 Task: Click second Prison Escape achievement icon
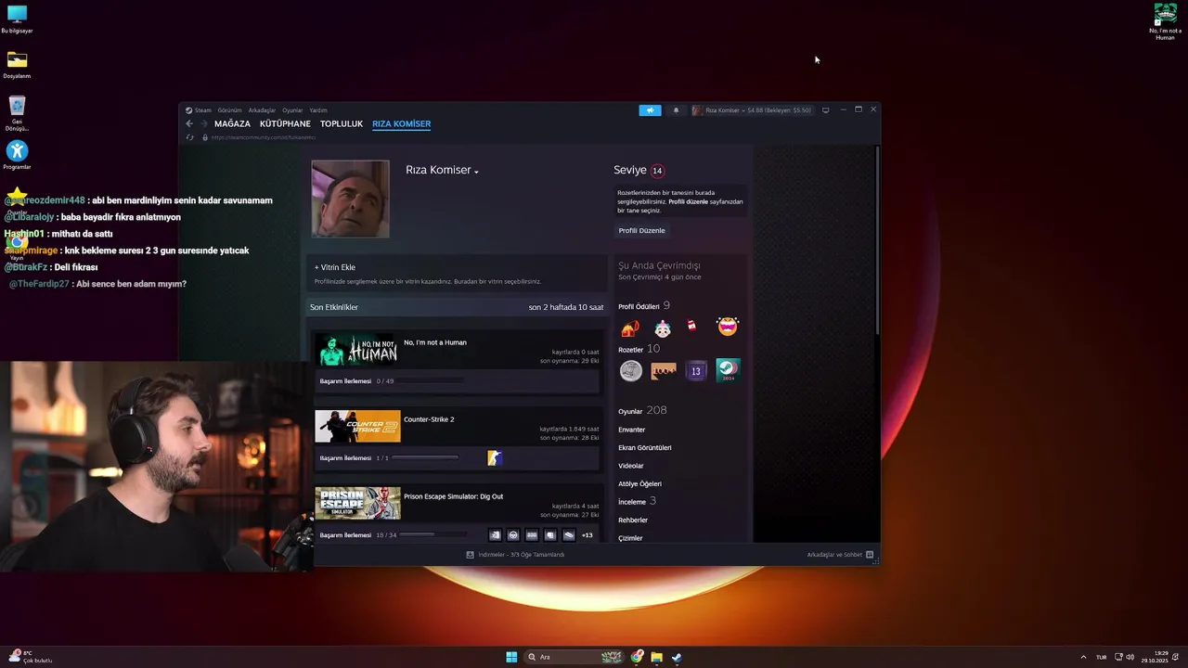[x=513, y=535]
